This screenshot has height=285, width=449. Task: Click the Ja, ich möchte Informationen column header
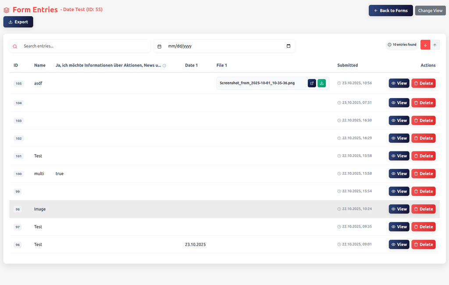pyautogui.click(x=108, y=65)
